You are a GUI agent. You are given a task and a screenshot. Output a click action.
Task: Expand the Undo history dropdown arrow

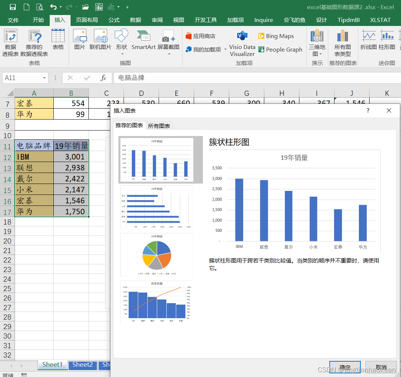(61, 7)
